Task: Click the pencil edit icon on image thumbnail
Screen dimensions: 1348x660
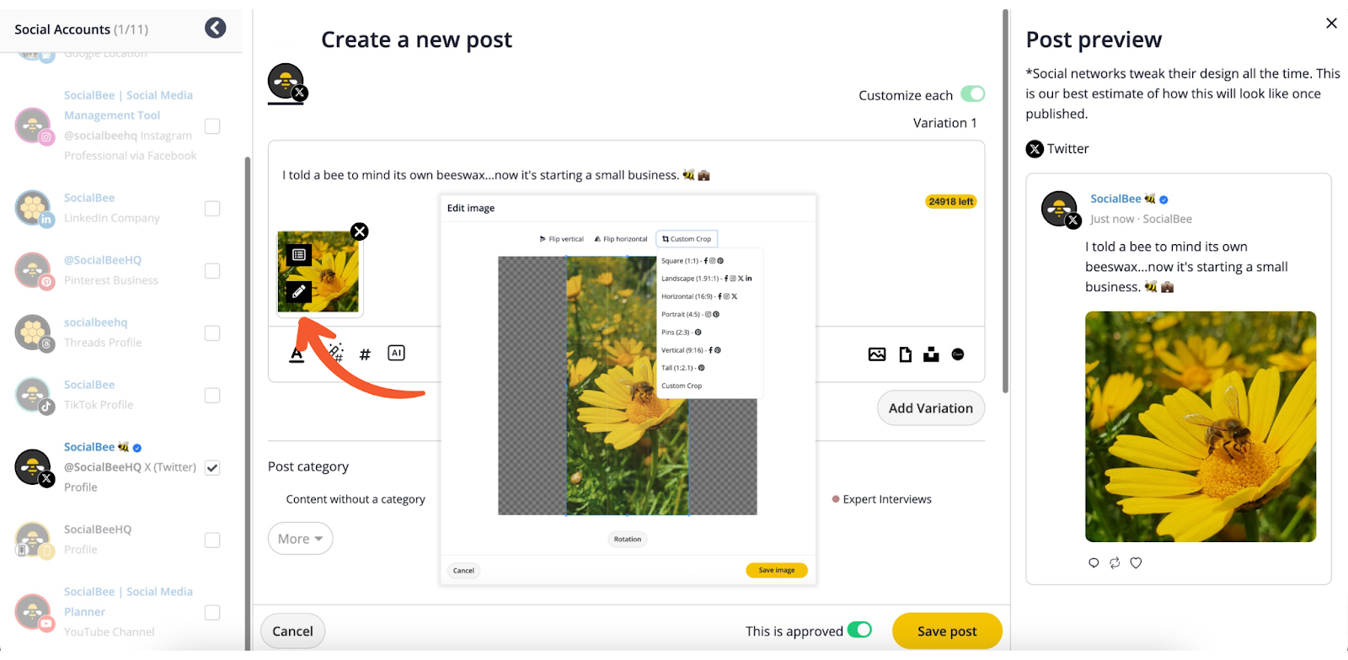Action: click(x=298, y=292)
